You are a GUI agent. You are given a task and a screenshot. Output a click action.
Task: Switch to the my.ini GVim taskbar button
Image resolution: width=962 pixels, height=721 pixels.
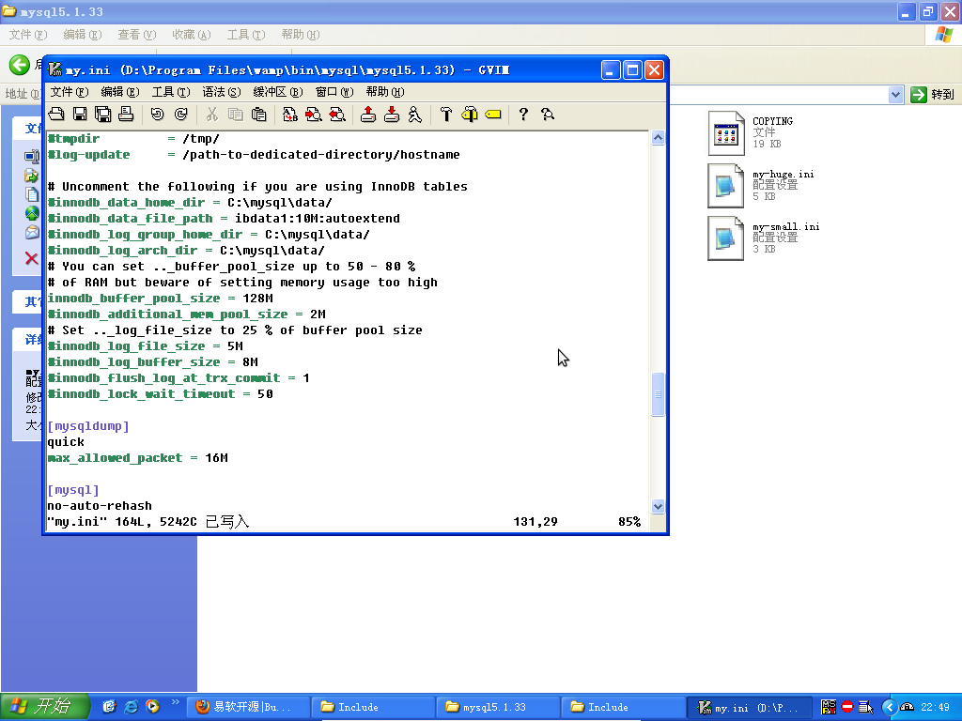point(748,707)
